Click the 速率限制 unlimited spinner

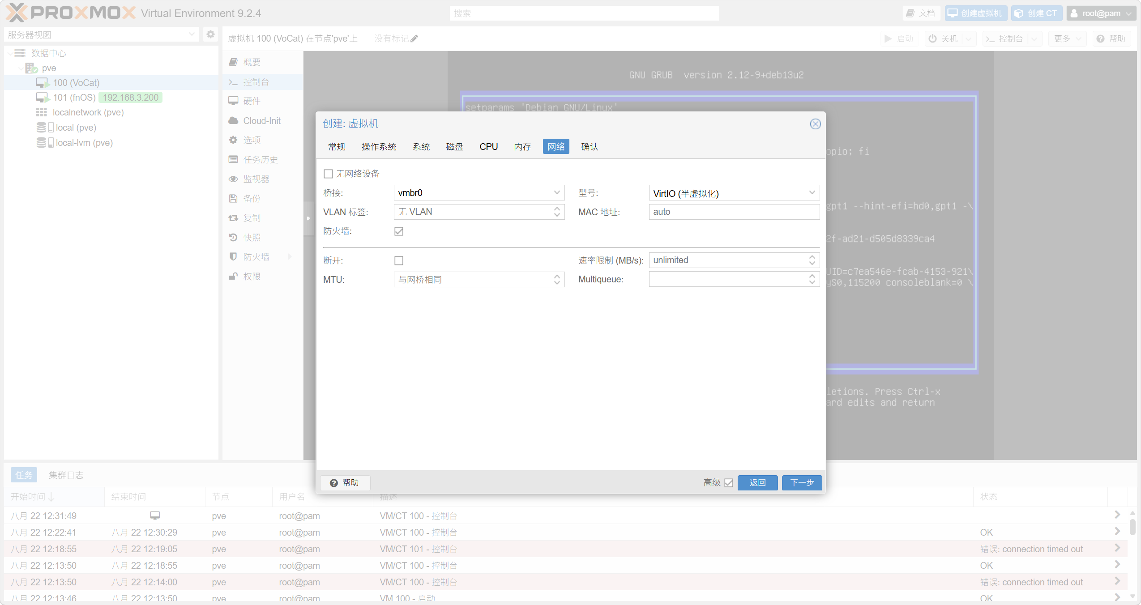[734, 260]
